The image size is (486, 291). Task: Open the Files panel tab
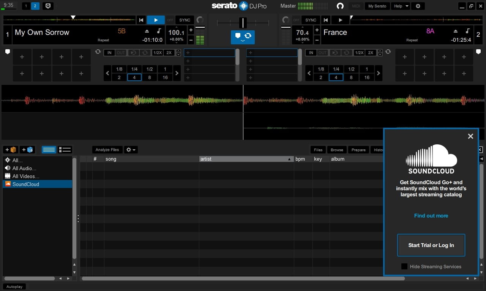pyautogui.click(x=318, y=150)
